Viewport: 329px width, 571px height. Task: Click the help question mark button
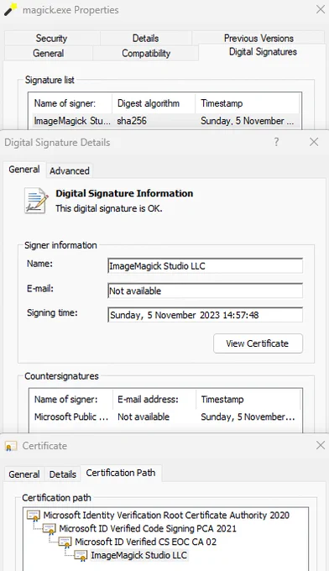coord(277,142)
